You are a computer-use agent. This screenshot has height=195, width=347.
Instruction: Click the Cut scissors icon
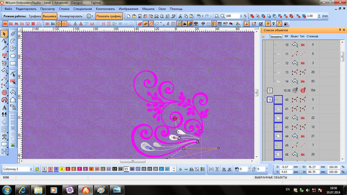(x=180, y=16)
